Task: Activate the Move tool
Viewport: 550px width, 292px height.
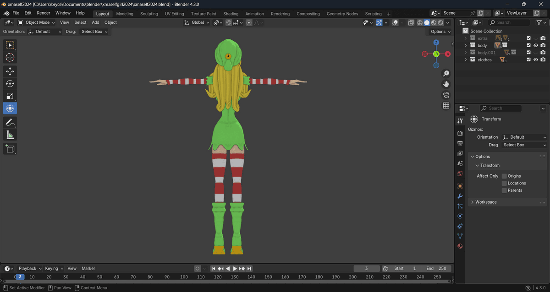Action: click(x=10, y=71)
